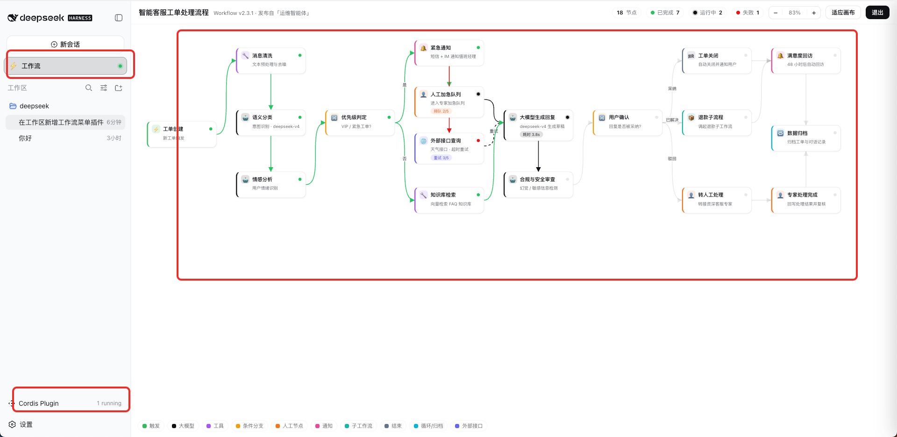The image size is (897, 437).
Task: Toggle the 触发 legend chip
Action: [151, 426]
